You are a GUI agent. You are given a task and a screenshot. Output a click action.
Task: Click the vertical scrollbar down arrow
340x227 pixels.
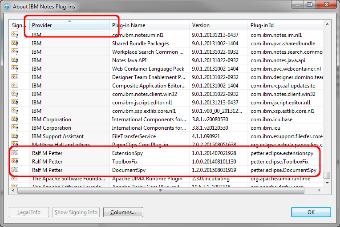pos(327,183)
